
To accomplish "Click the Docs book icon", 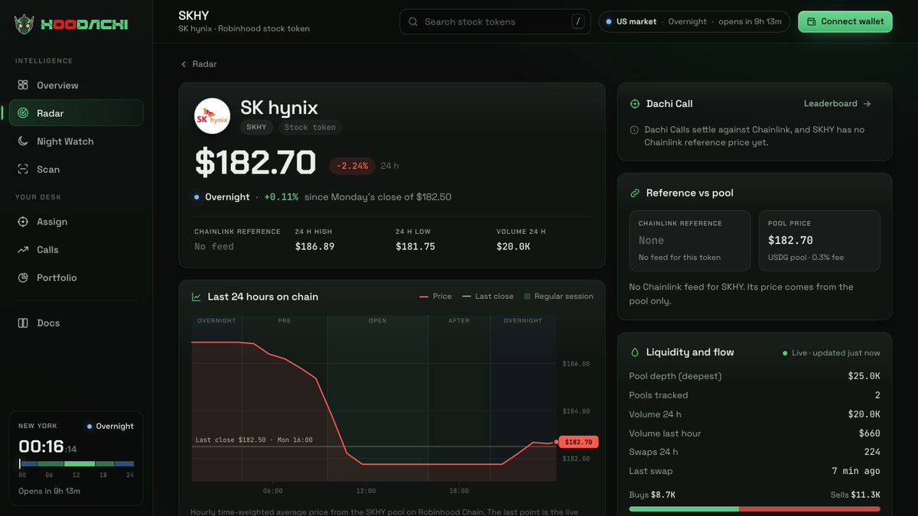I will pos(23,323).
